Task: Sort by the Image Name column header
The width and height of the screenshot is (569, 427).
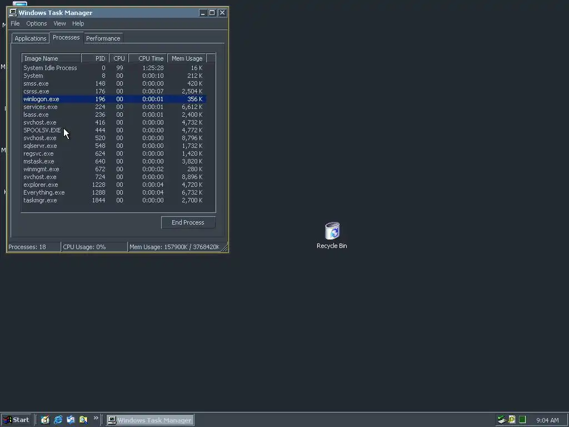Action: click(x=51, y=58)
